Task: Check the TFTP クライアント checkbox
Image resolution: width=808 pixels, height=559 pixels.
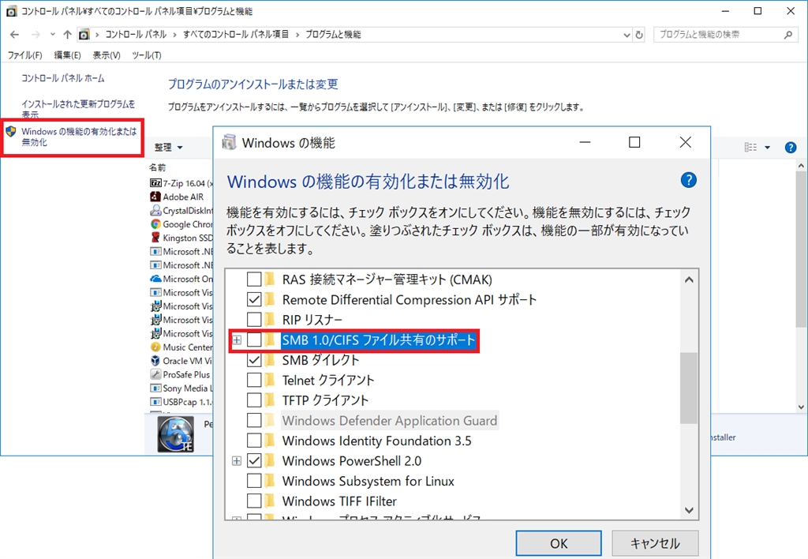Action: point(254,400)
